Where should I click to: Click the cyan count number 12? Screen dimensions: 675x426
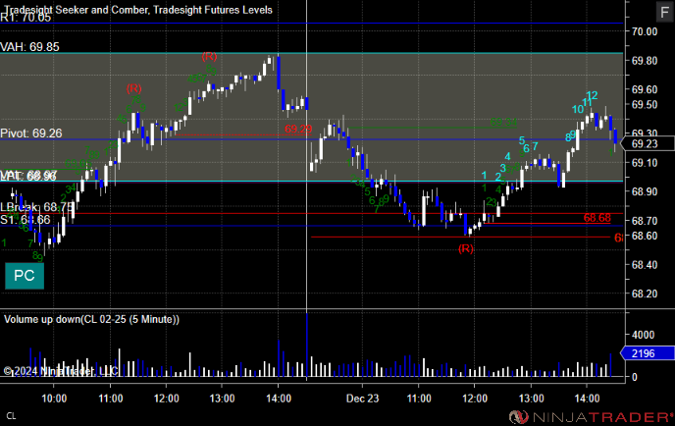point(593,95)
